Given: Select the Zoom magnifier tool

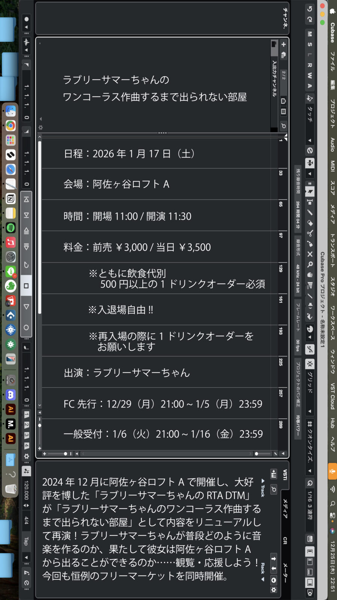Looking at the screenshot, I should (310, 264).
